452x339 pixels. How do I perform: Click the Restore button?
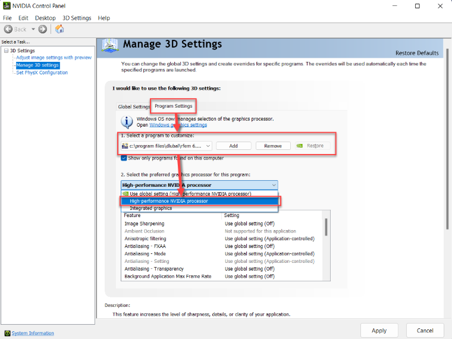click(312, 146)
